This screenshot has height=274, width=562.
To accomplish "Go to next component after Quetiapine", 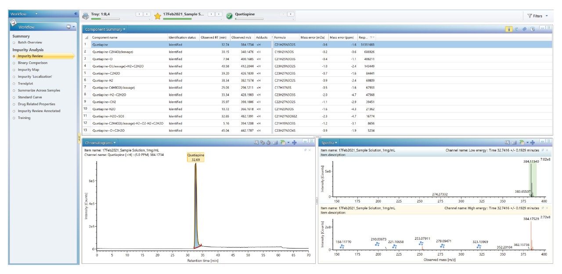I will point(290,14).
